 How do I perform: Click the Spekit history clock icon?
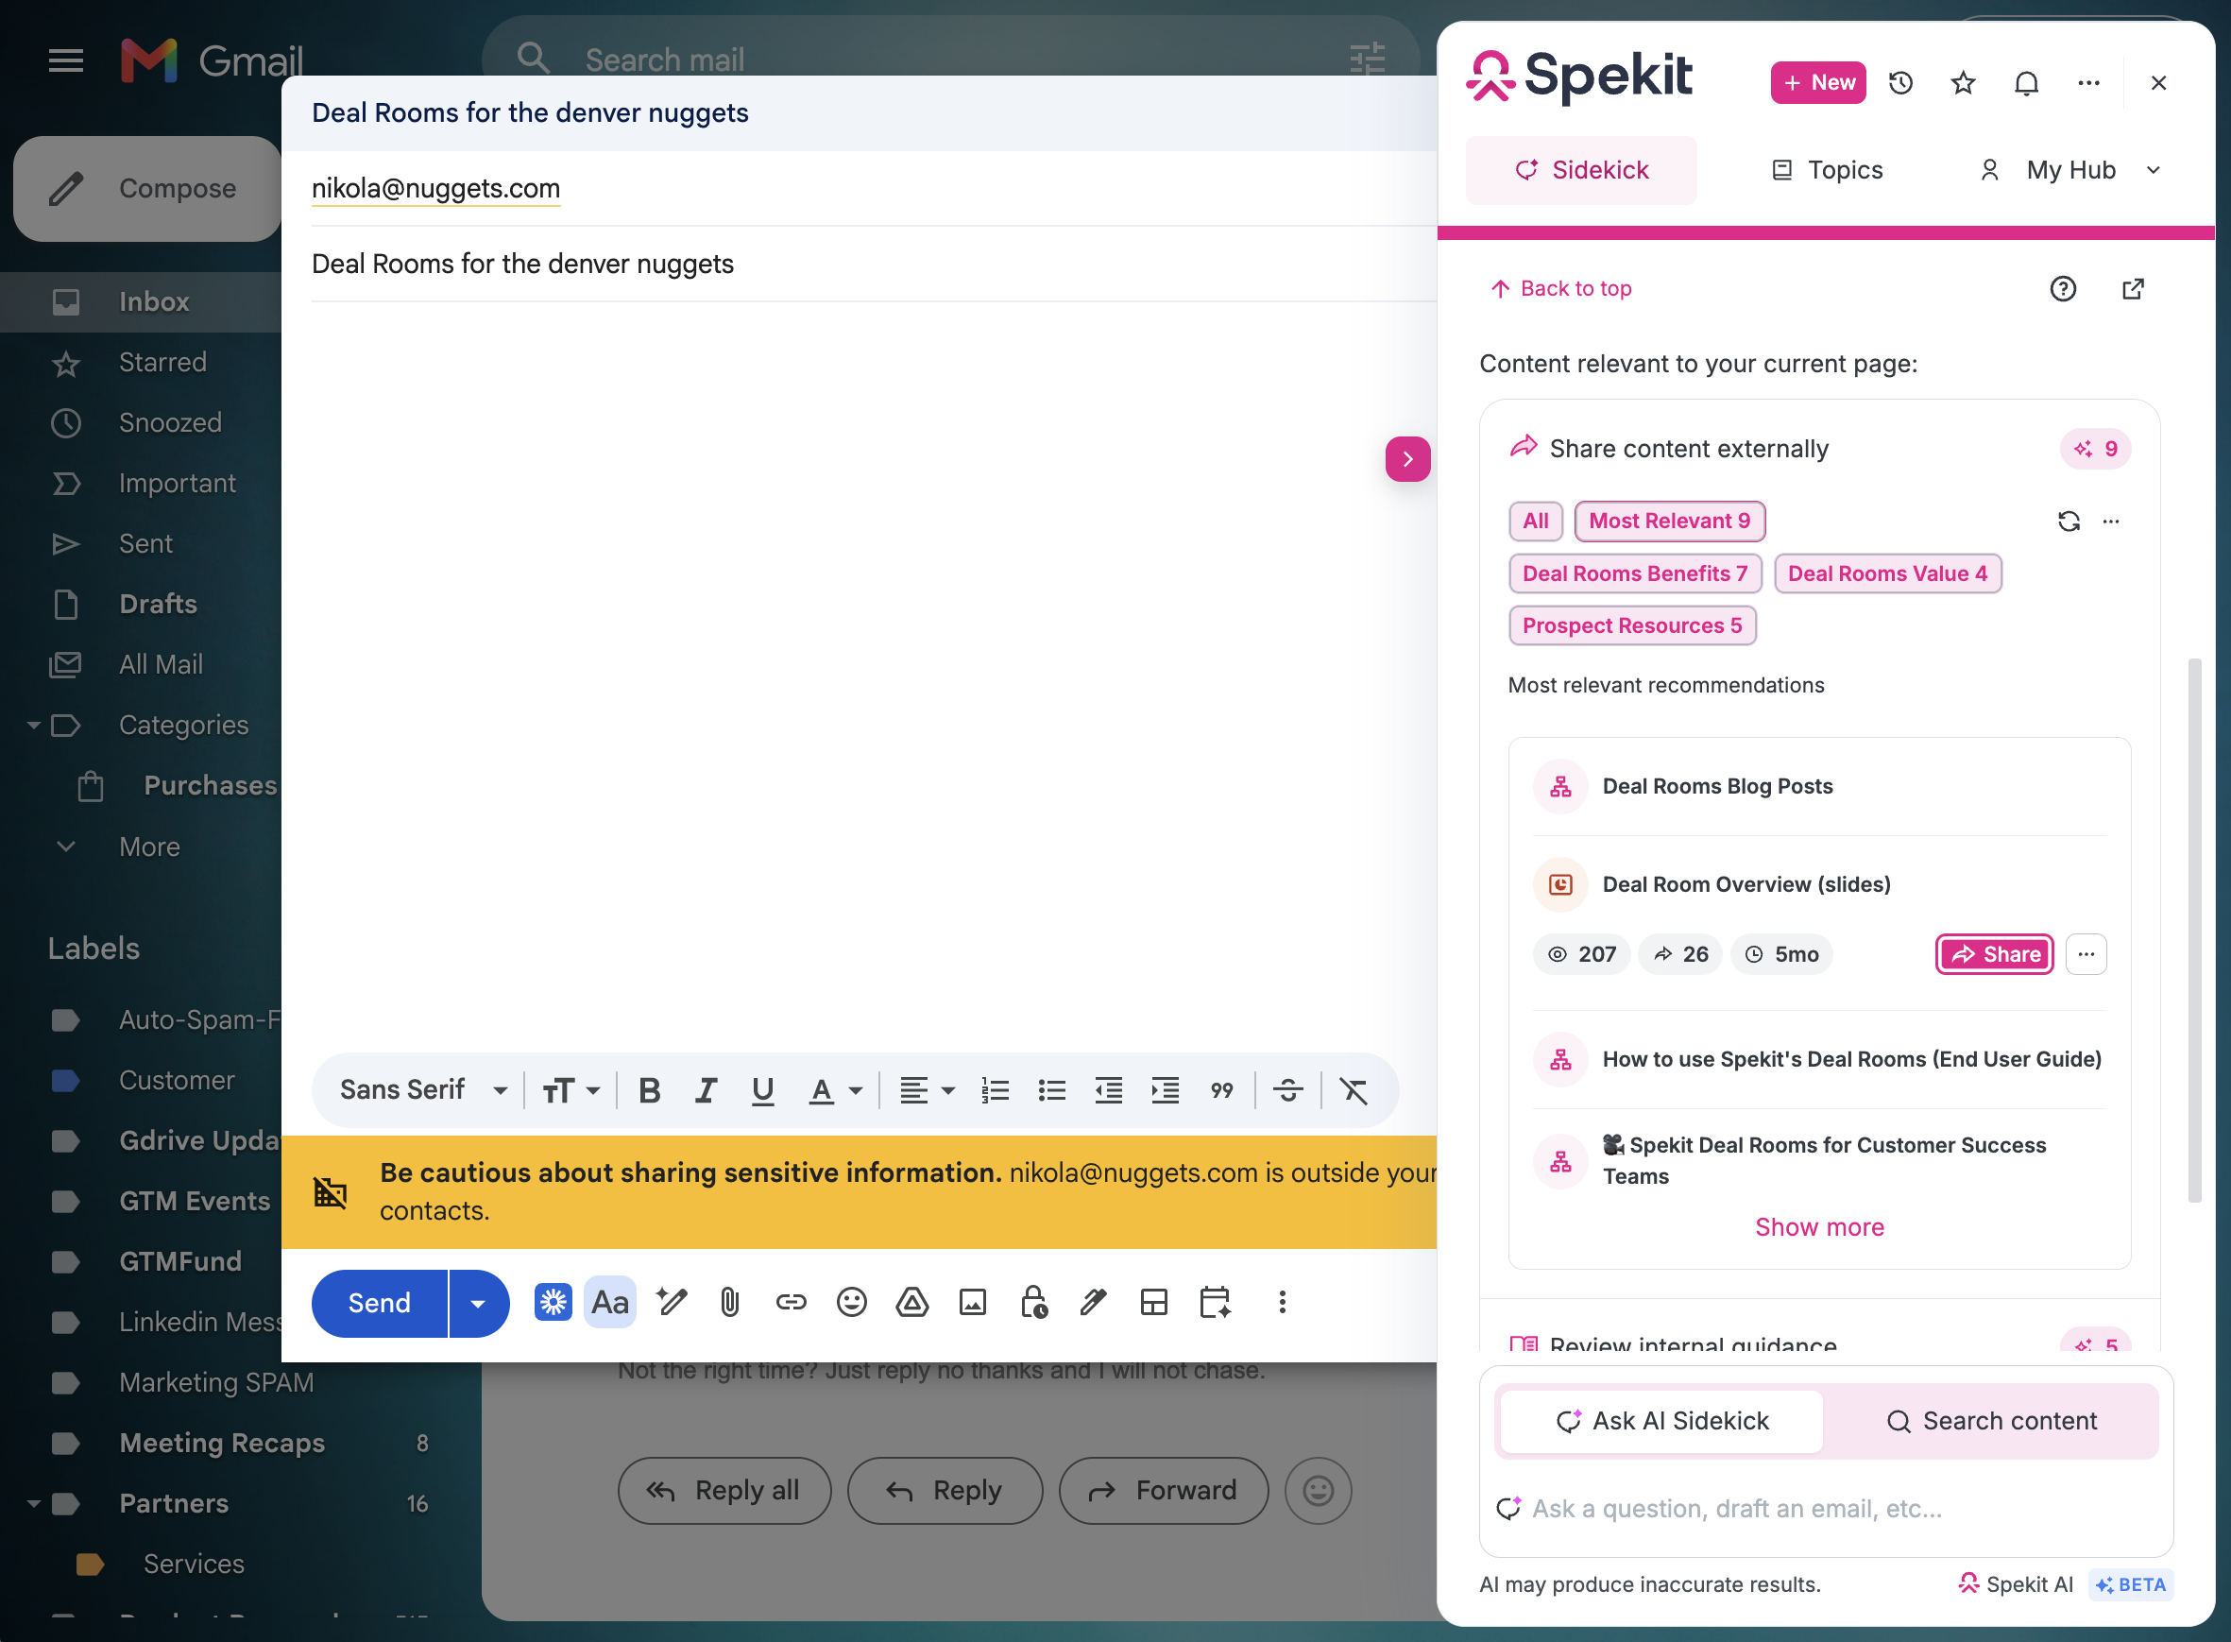click(x=1900, y=82)
